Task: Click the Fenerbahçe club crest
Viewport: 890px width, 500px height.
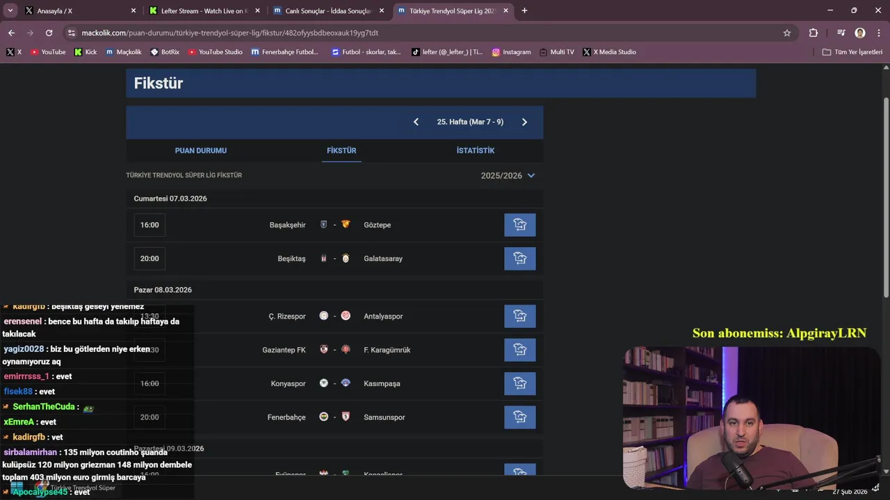Action: click(x=323, y=417)
